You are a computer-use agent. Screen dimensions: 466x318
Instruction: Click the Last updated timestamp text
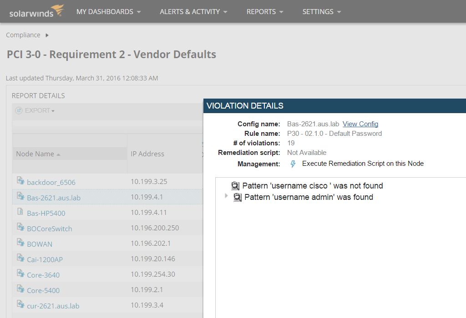(x=82, y=78)
